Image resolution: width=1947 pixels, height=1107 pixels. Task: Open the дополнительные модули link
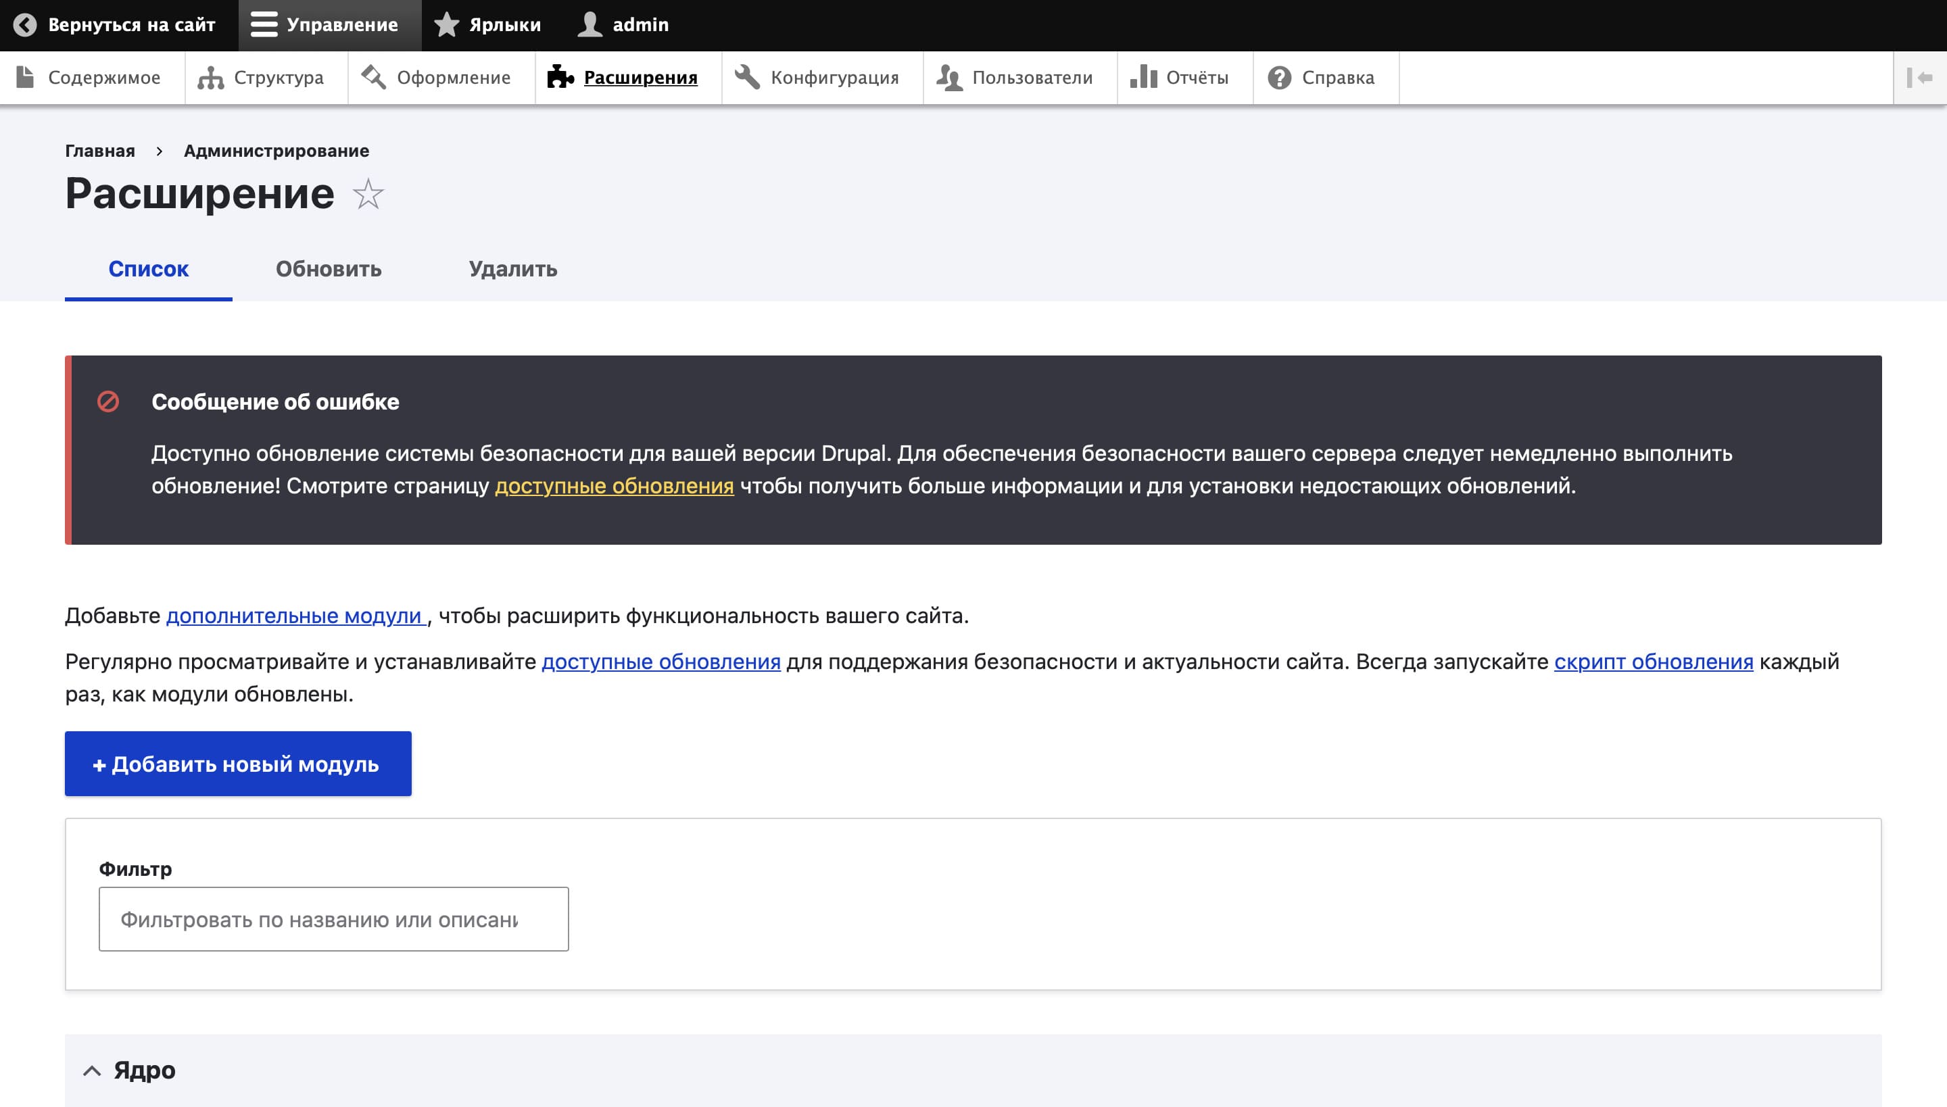[x=293, y=616]
